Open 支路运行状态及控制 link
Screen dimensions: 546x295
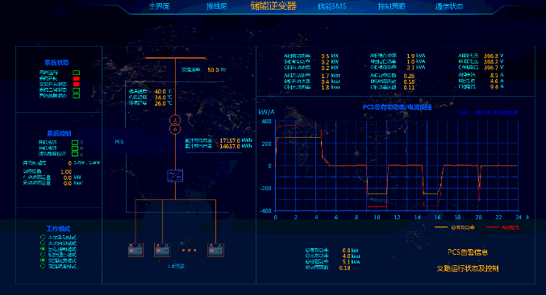point(468,268)
